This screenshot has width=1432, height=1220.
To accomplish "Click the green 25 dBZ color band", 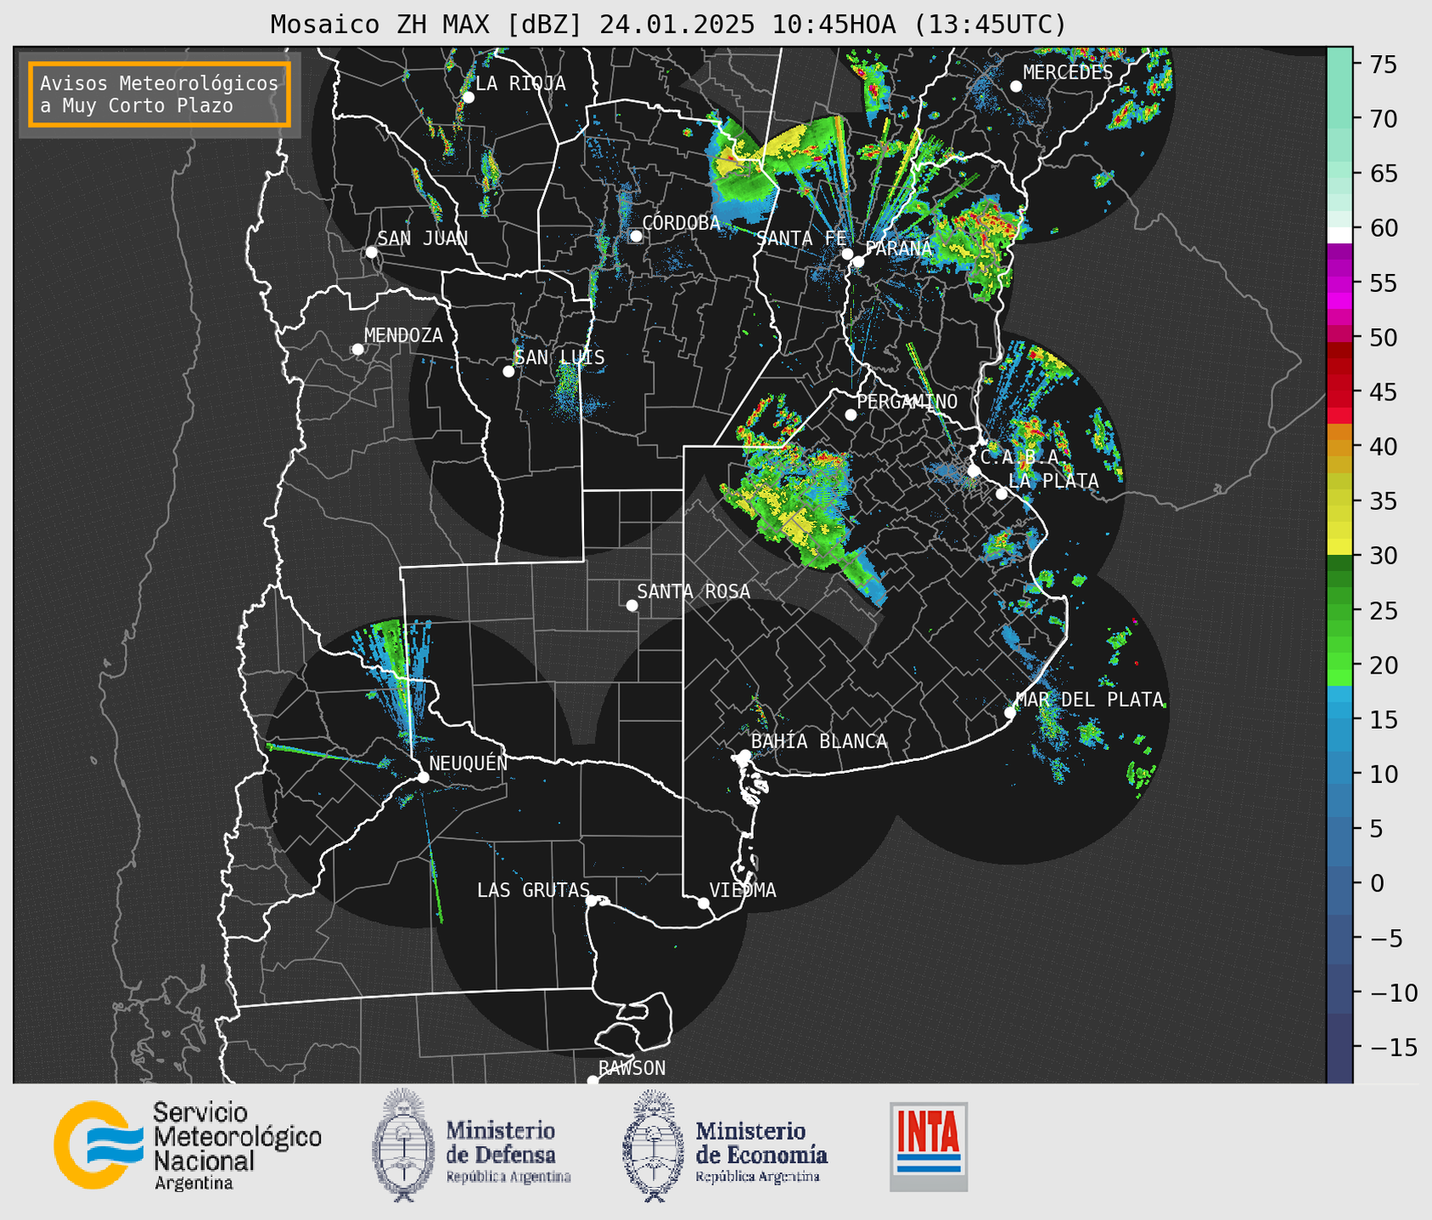I will pyautogui.click(x=1339, y=610).
